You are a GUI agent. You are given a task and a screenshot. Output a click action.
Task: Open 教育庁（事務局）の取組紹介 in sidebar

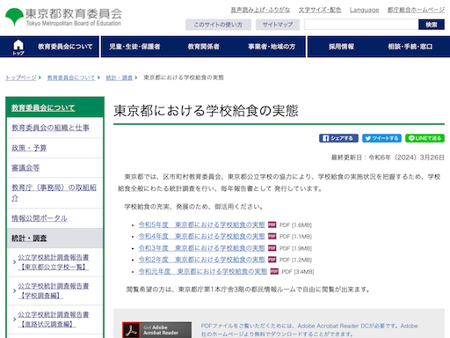point(54,193)
